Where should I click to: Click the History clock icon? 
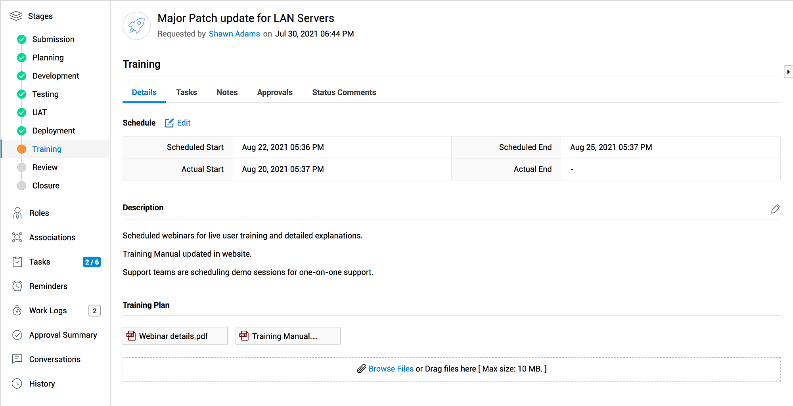[17, 383]
